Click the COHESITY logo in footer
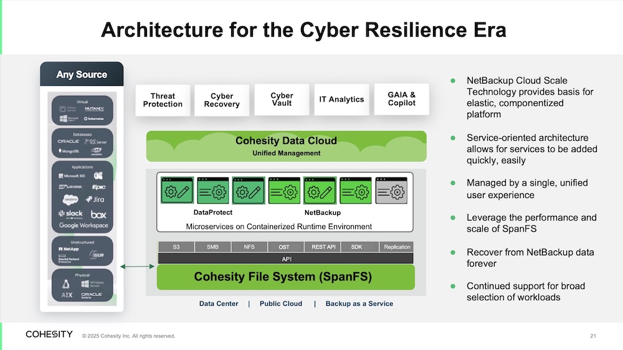 49,334
